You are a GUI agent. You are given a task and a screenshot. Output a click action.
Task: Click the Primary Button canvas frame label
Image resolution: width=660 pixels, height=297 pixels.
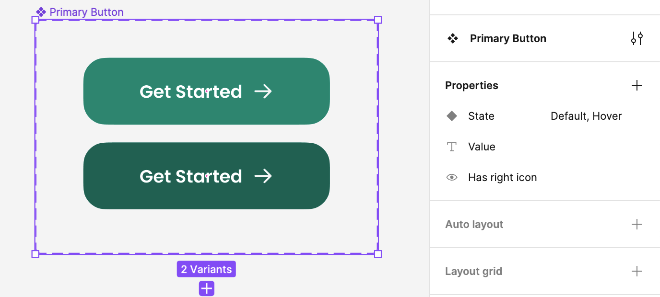click(x=86, y=12)
